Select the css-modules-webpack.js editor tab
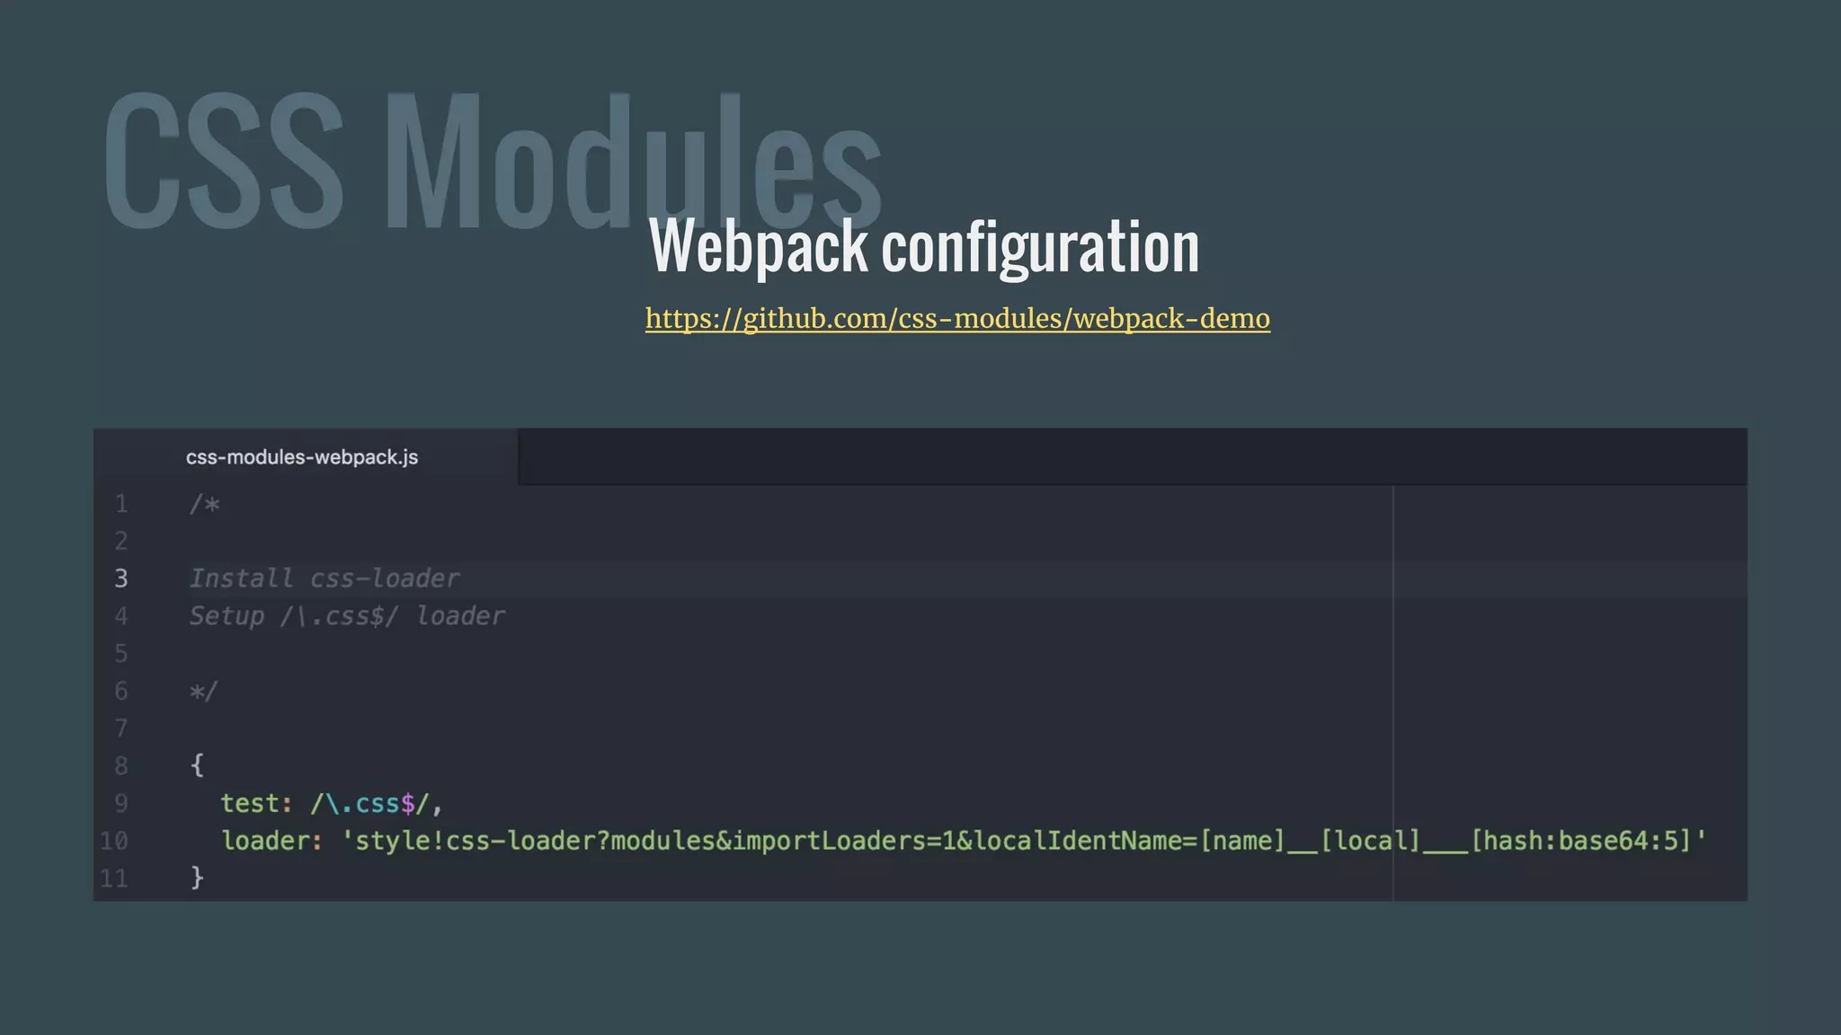Image resolution: width=1841 pixels, height=1035 pixels. point(302,457)
